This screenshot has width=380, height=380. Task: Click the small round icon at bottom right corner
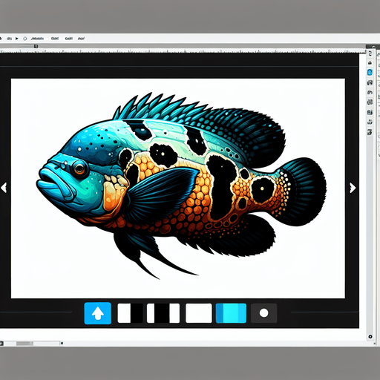370,336
